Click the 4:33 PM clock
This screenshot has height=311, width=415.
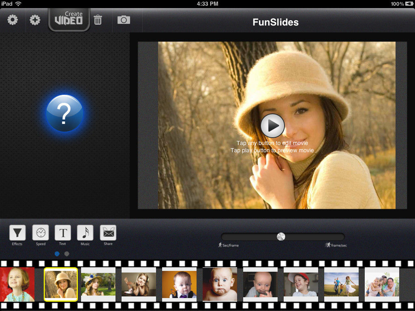pos(207,4)
